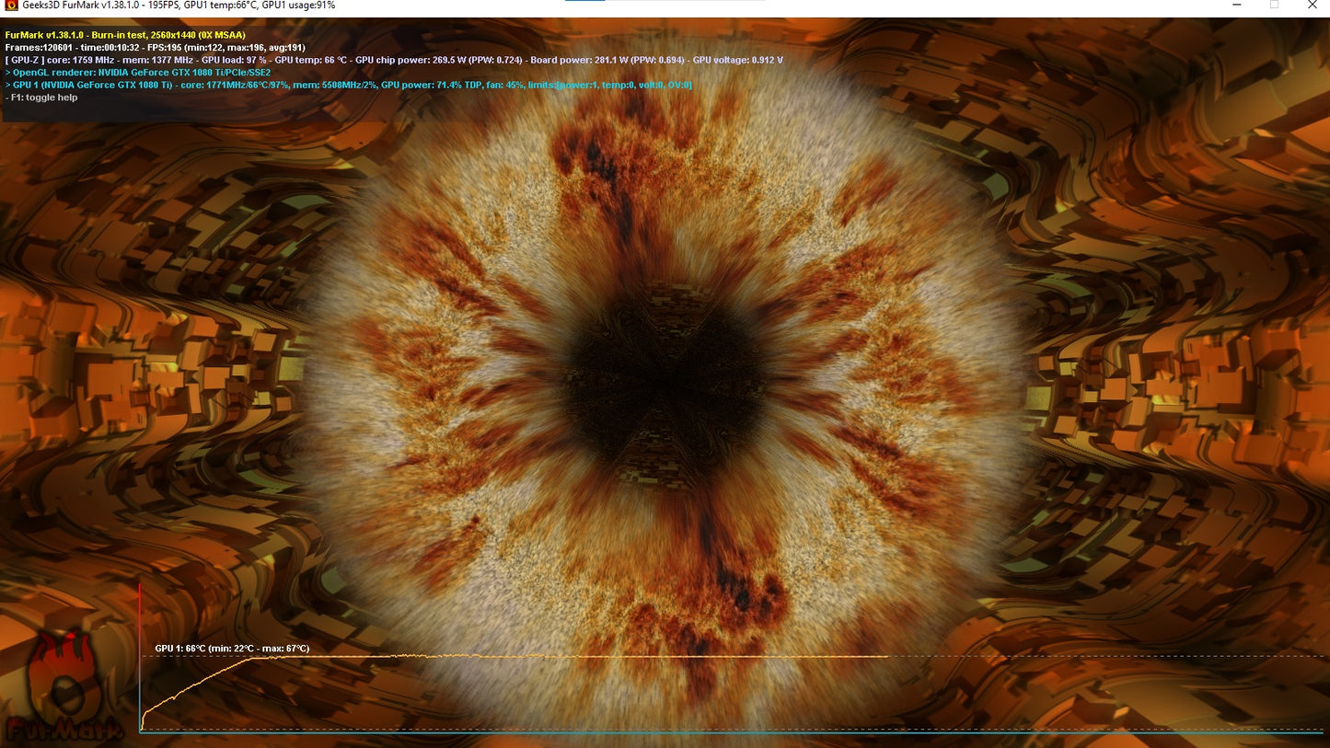Select the Frames and FPS statistics line
Viewport: 1330px width, 748px height.
pos(156,47)
